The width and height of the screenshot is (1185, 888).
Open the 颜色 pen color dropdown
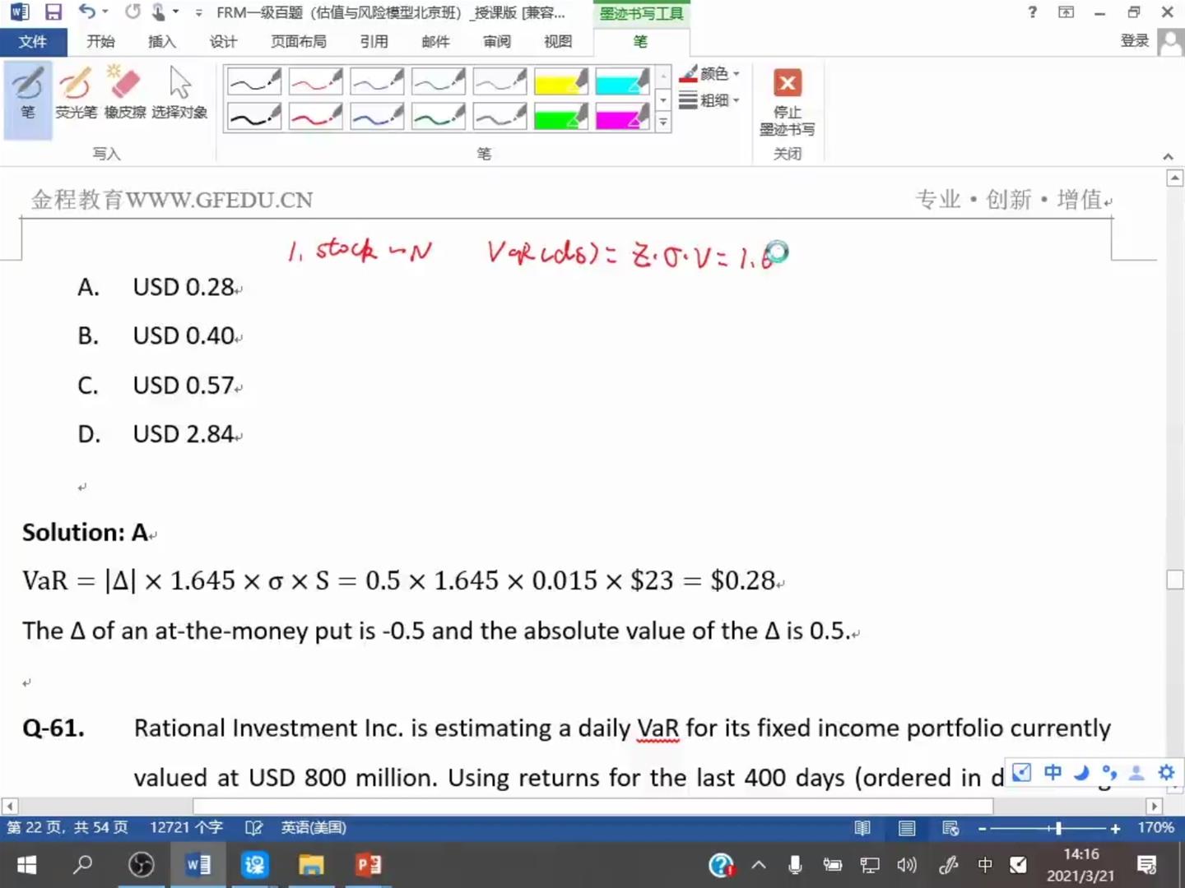[710, 74]
